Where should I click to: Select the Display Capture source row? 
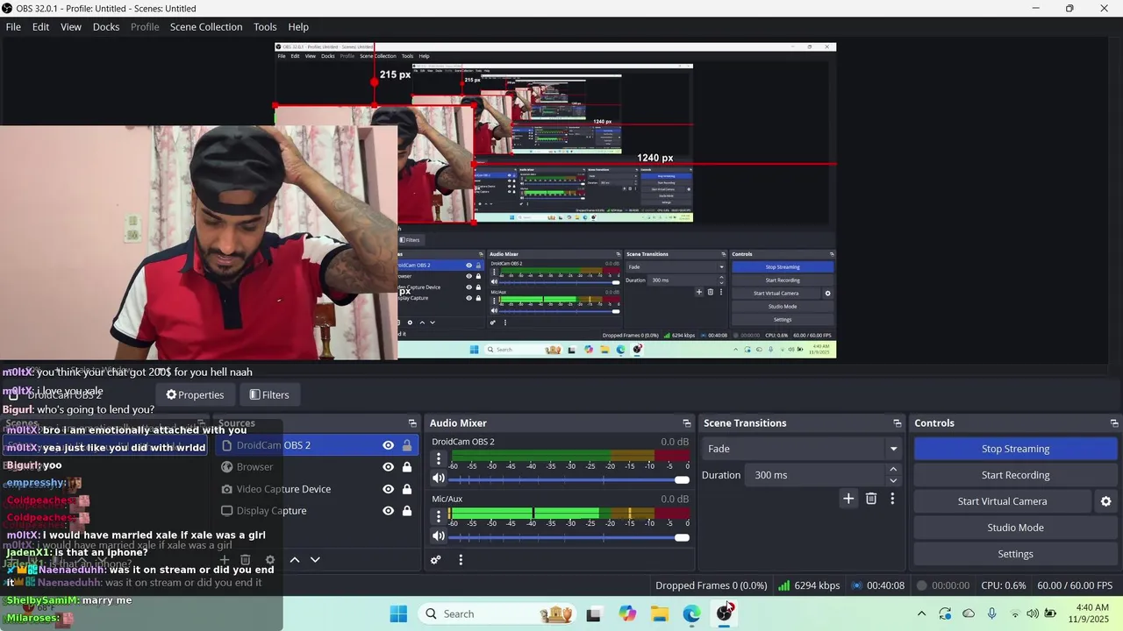pyautogui.click(x=317, y=511)
